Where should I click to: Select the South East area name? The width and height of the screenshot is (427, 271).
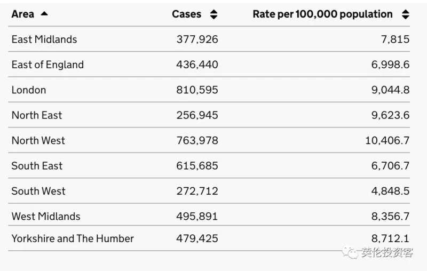(x=37, y=166)
